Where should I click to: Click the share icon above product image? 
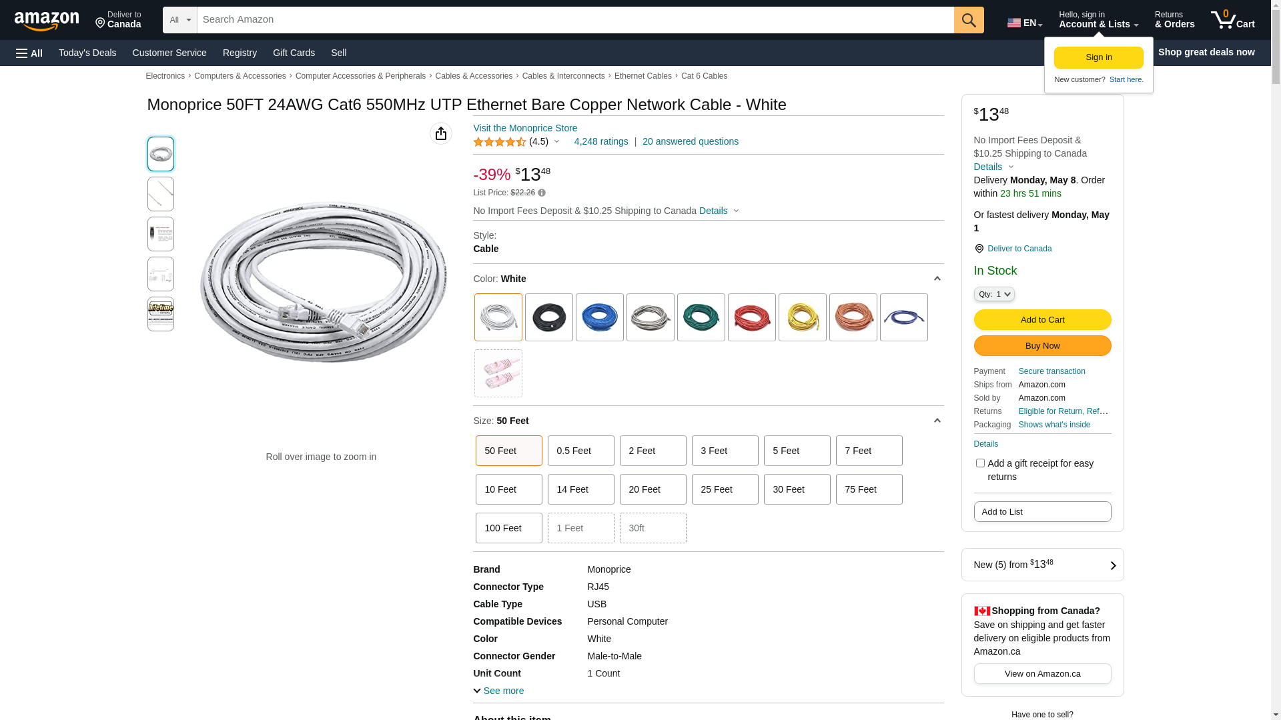(x=441, y=133)
